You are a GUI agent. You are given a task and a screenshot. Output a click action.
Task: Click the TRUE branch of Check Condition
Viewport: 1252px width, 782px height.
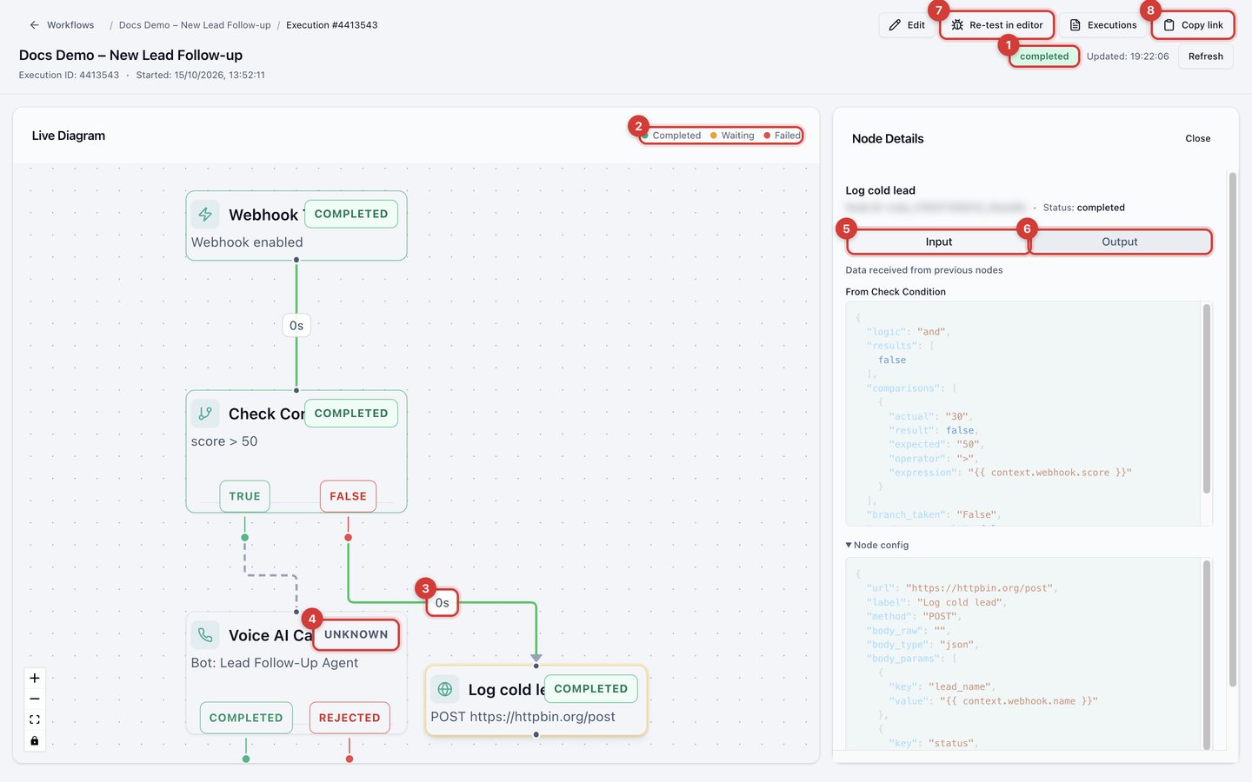tap(244, 496)
